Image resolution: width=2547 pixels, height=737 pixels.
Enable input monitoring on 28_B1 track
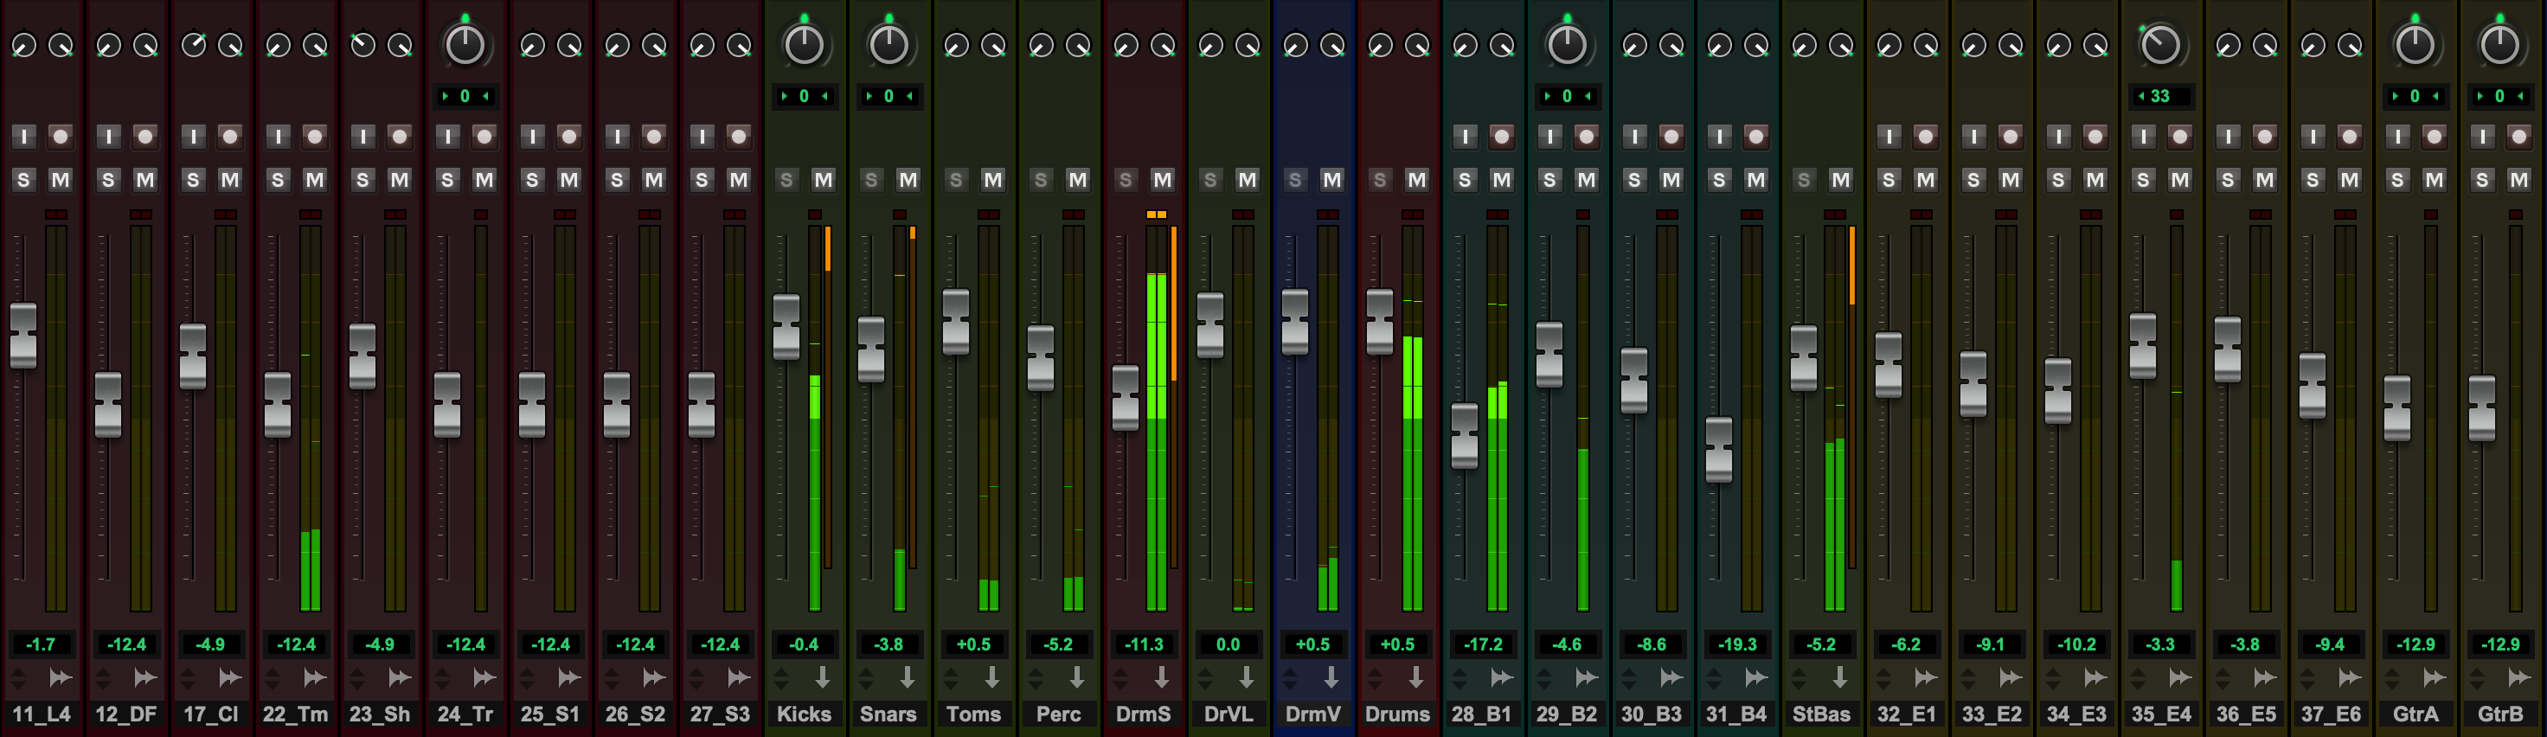point(1465,137)
